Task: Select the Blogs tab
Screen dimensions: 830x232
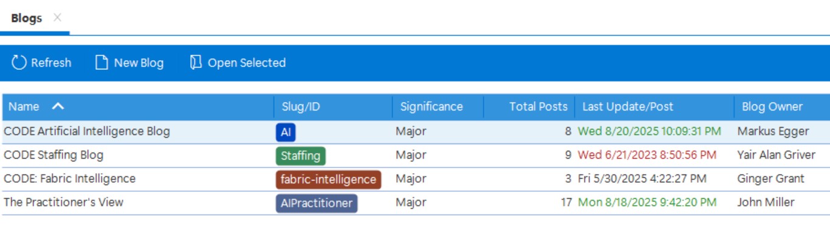Action: coord(27,18)
